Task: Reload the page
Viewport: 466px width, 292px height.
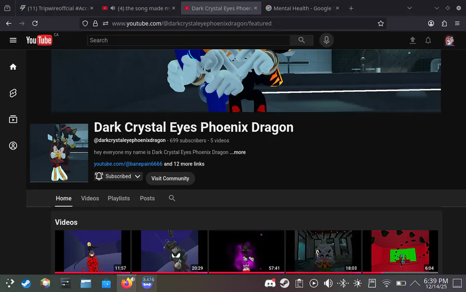Action: 35,23
